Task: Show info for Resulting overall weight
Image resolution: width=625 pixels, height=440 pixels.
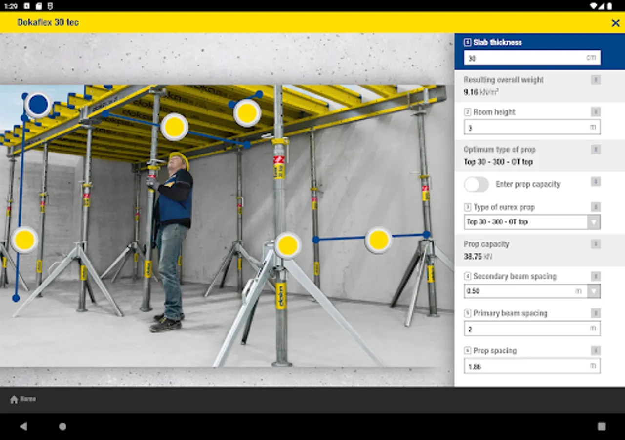Action: [596, 80]
